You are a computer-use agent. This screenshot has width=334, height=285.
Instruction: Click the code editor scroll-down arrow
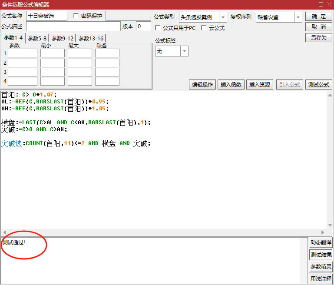coord(330,225)
